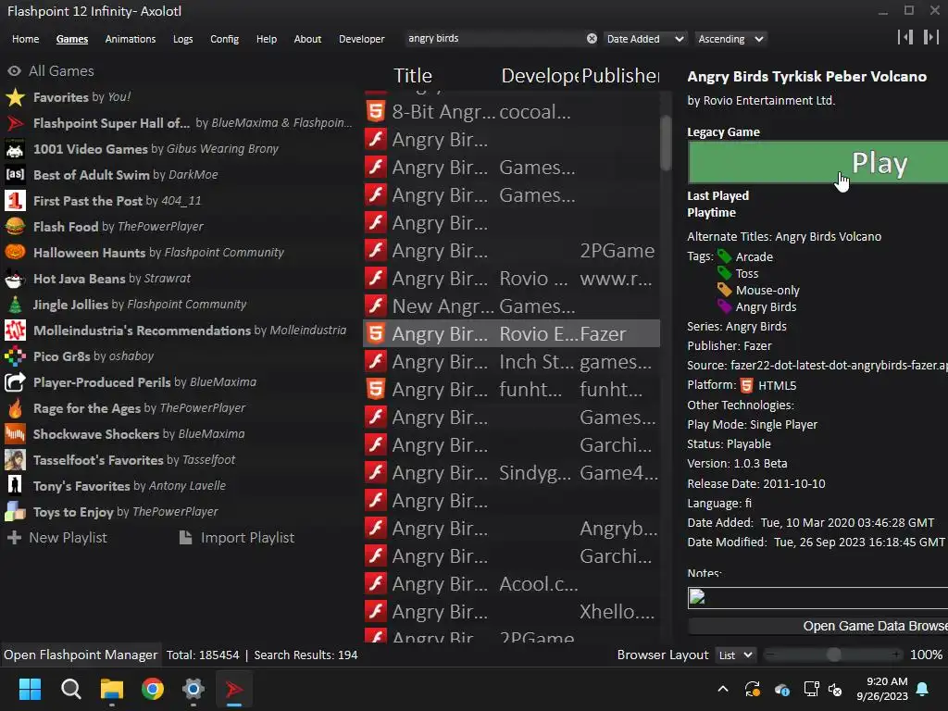
Task: Open the Developer tab
Action: point(362,39)
